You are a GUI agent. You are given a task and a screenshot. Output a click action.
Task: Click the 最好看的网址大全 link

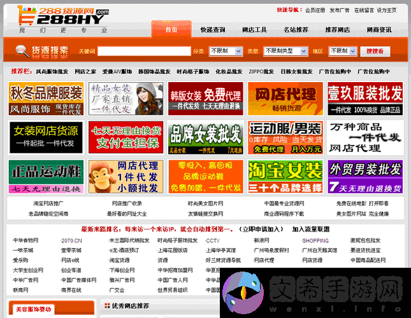127,214
